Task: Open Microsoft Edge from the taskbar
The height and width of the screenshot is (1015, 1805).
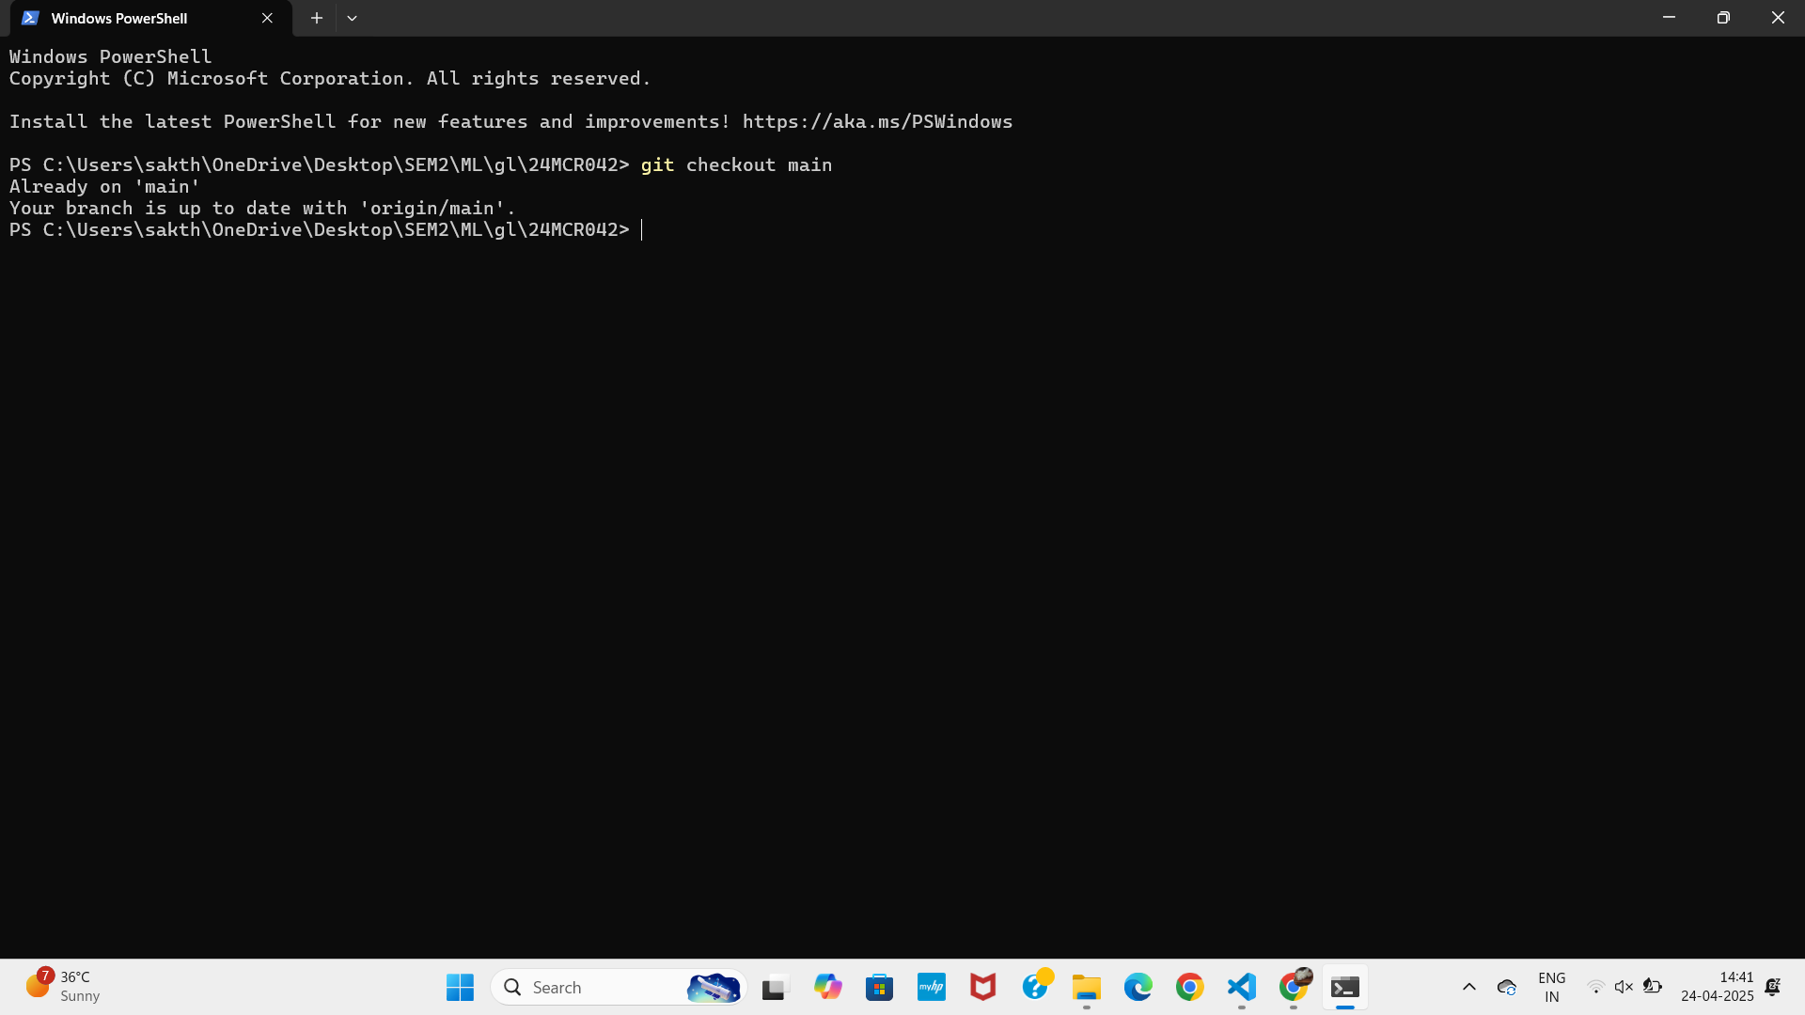Action: [x=1138, y=987]
